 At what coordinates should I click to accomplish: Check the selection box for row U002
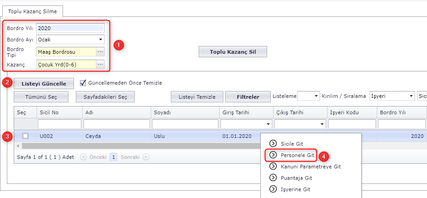[25, 136]
